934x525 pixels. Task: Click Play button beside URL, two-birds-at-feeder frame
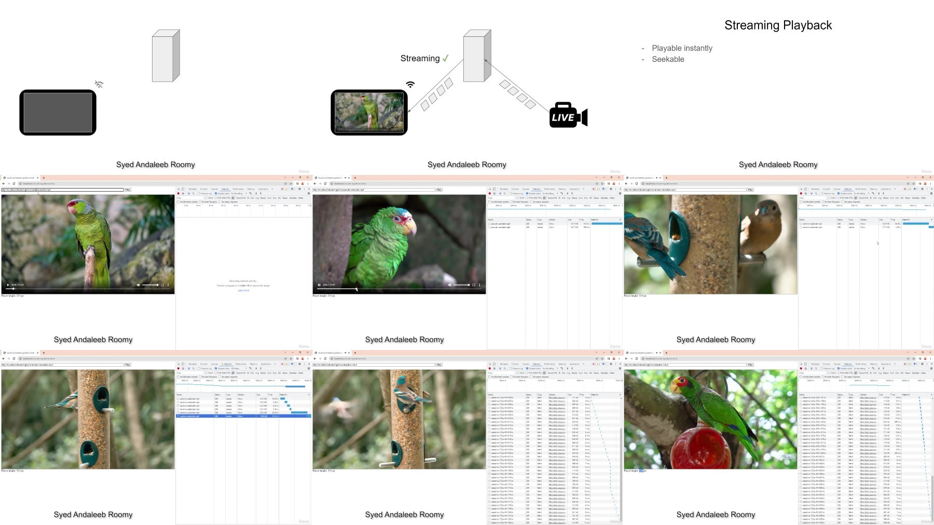click(750, 190)
